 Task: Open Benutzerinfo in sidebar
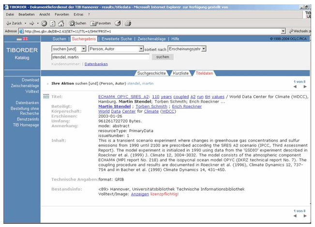coord(28,119)
